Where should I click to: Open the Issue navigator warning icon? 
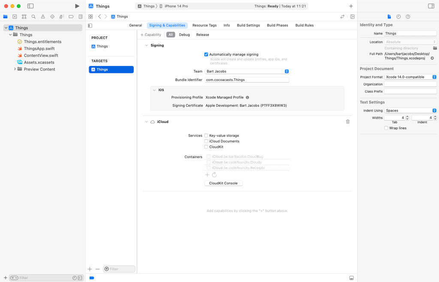(43, 17)
